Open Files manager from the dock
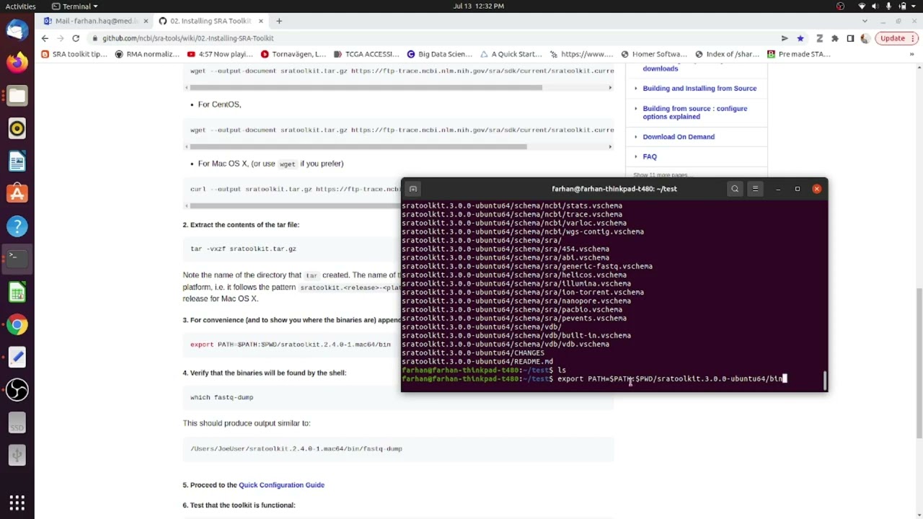Screen dimensions: 923x519 tap(17, 96)
